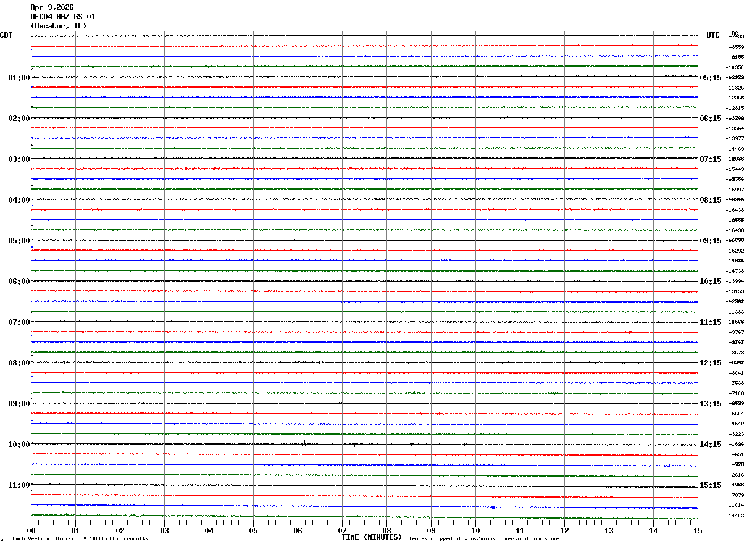Click the TIME (MINUTES) axis title

(x=372, y=537)
